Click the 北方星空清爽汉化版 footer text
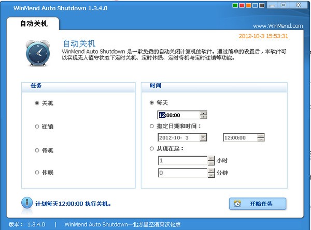Image resolution: width=311 pixels, height=230 pixels. pos(157,224)
